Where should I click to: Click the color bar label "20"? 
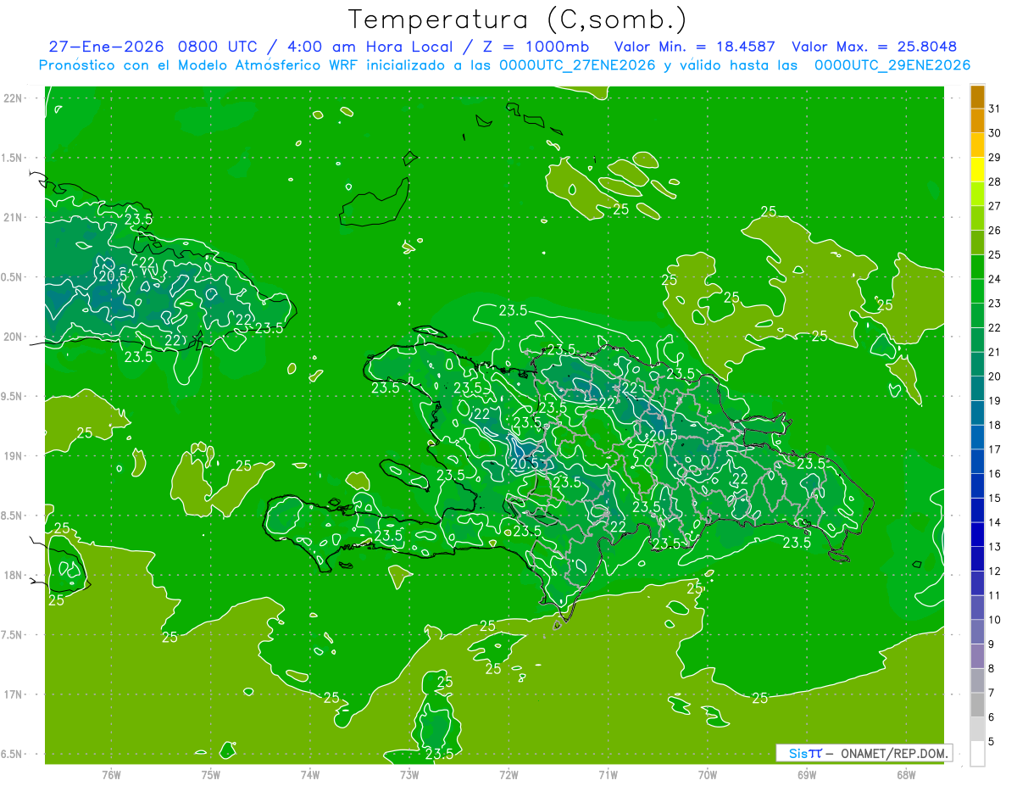(x=995, y=376)
